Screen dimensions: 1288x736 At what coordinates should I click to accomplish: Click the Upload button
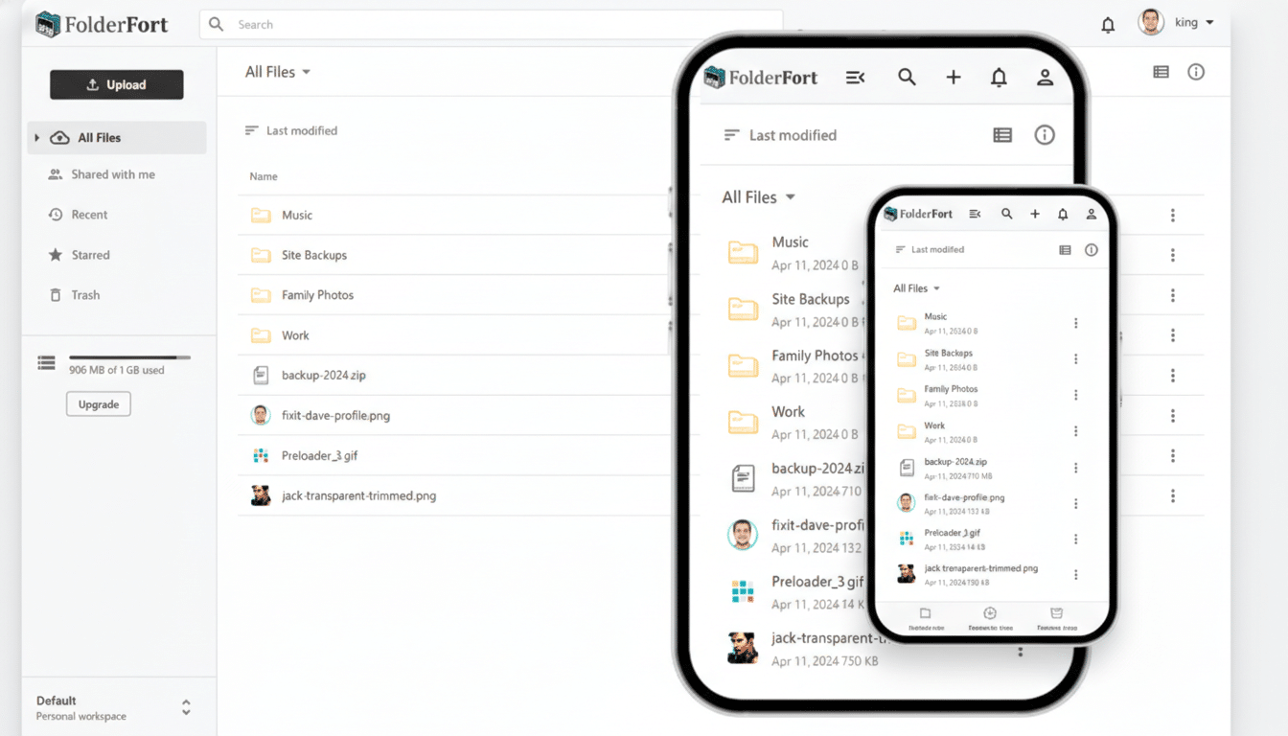[116, 84]
